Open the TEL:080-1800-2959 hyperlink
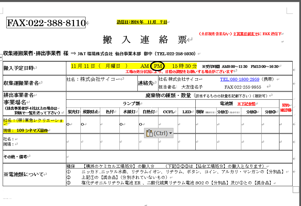Screen dimensions: 301x206 tap(239, 79)
